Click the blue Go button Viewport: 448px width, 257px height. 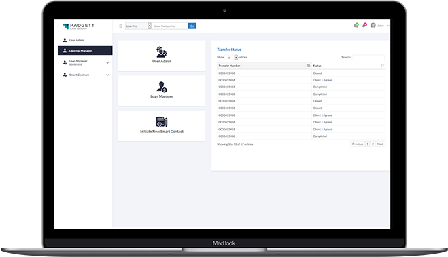(192, 26)
